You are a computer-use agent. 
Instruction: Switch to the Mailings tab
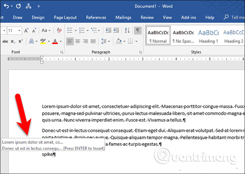point(123,17)
